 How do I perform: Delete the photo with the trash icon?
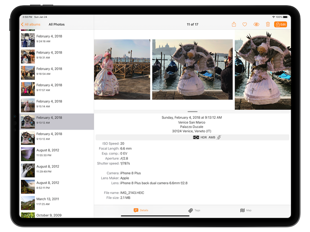click(x=268, y=24)
